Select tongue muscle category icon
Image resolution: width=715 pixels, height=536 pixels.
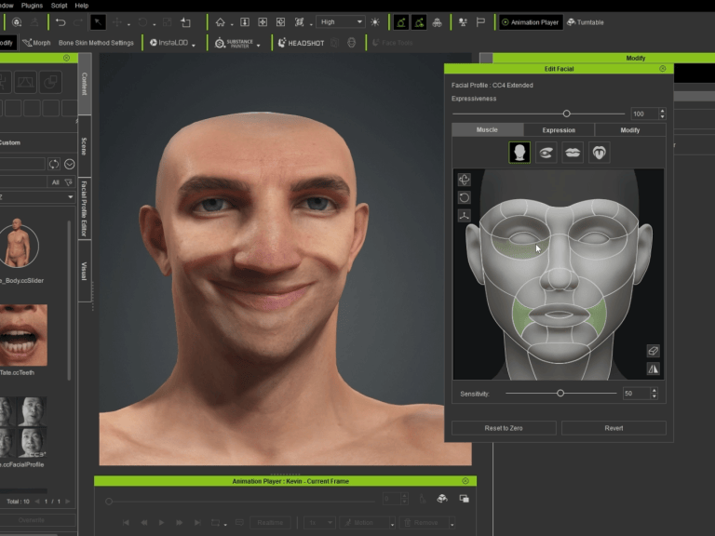(x=600, y=153)
